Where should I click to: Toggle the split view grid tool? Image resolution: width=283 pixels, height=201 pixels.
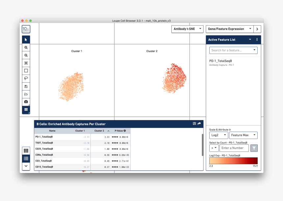[26, 110]
